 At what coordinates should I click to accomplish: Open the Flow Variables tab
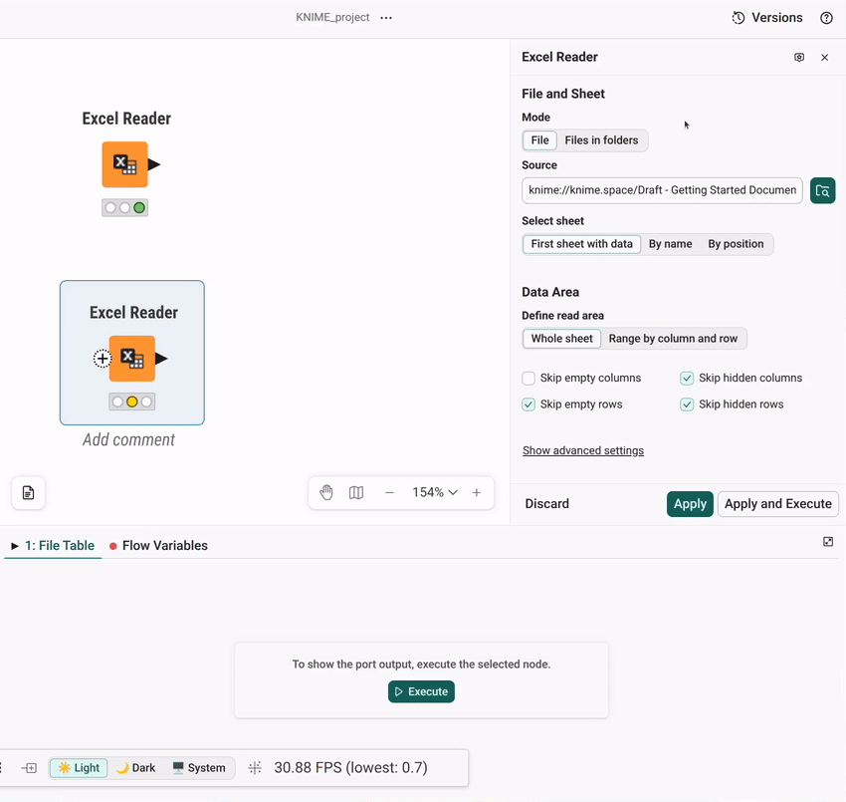click(158, 546)
